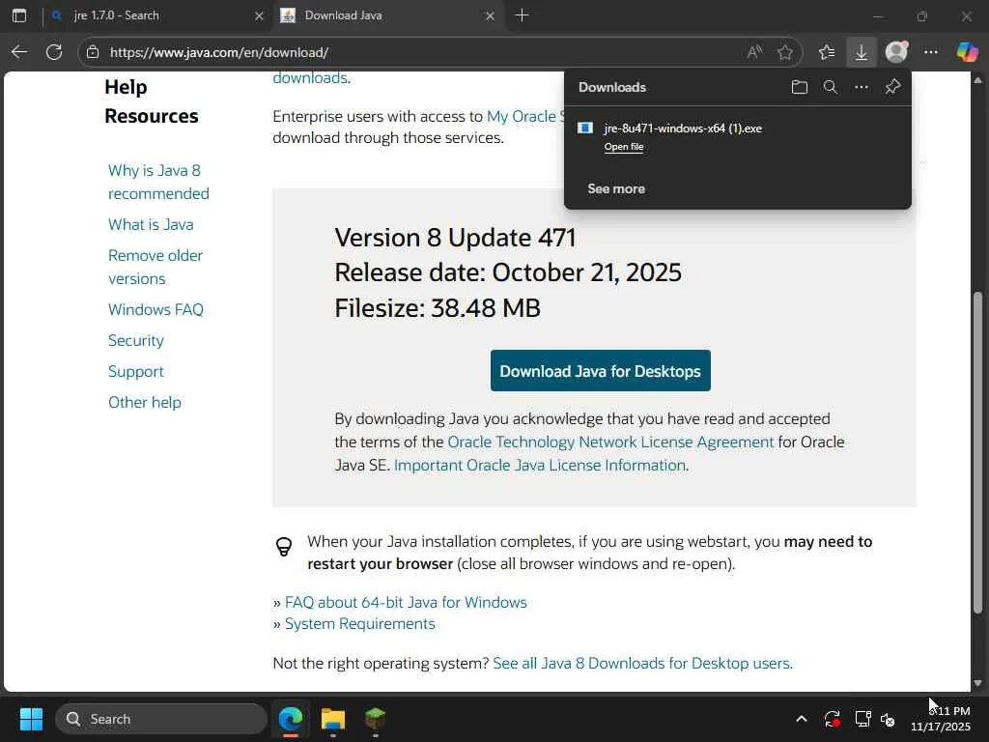The image size is (989, 742).
Task: Open Read aloud icon in address bar
Action: (x=754, y=52)
